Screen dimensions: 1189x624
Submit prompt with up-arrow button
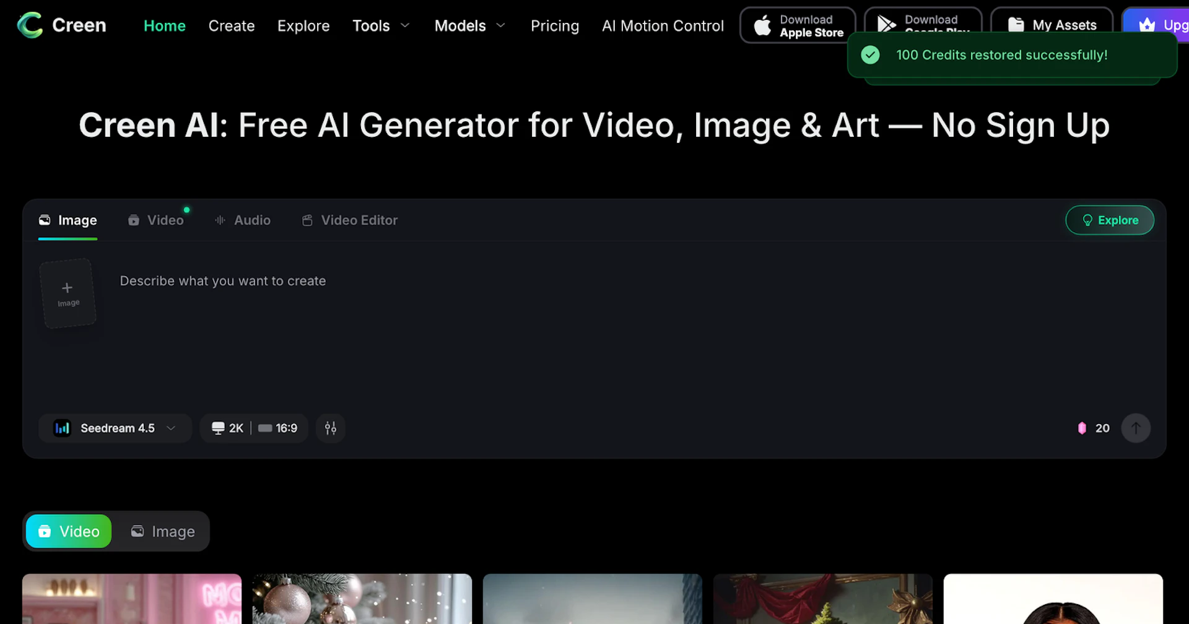point(1136,428)
